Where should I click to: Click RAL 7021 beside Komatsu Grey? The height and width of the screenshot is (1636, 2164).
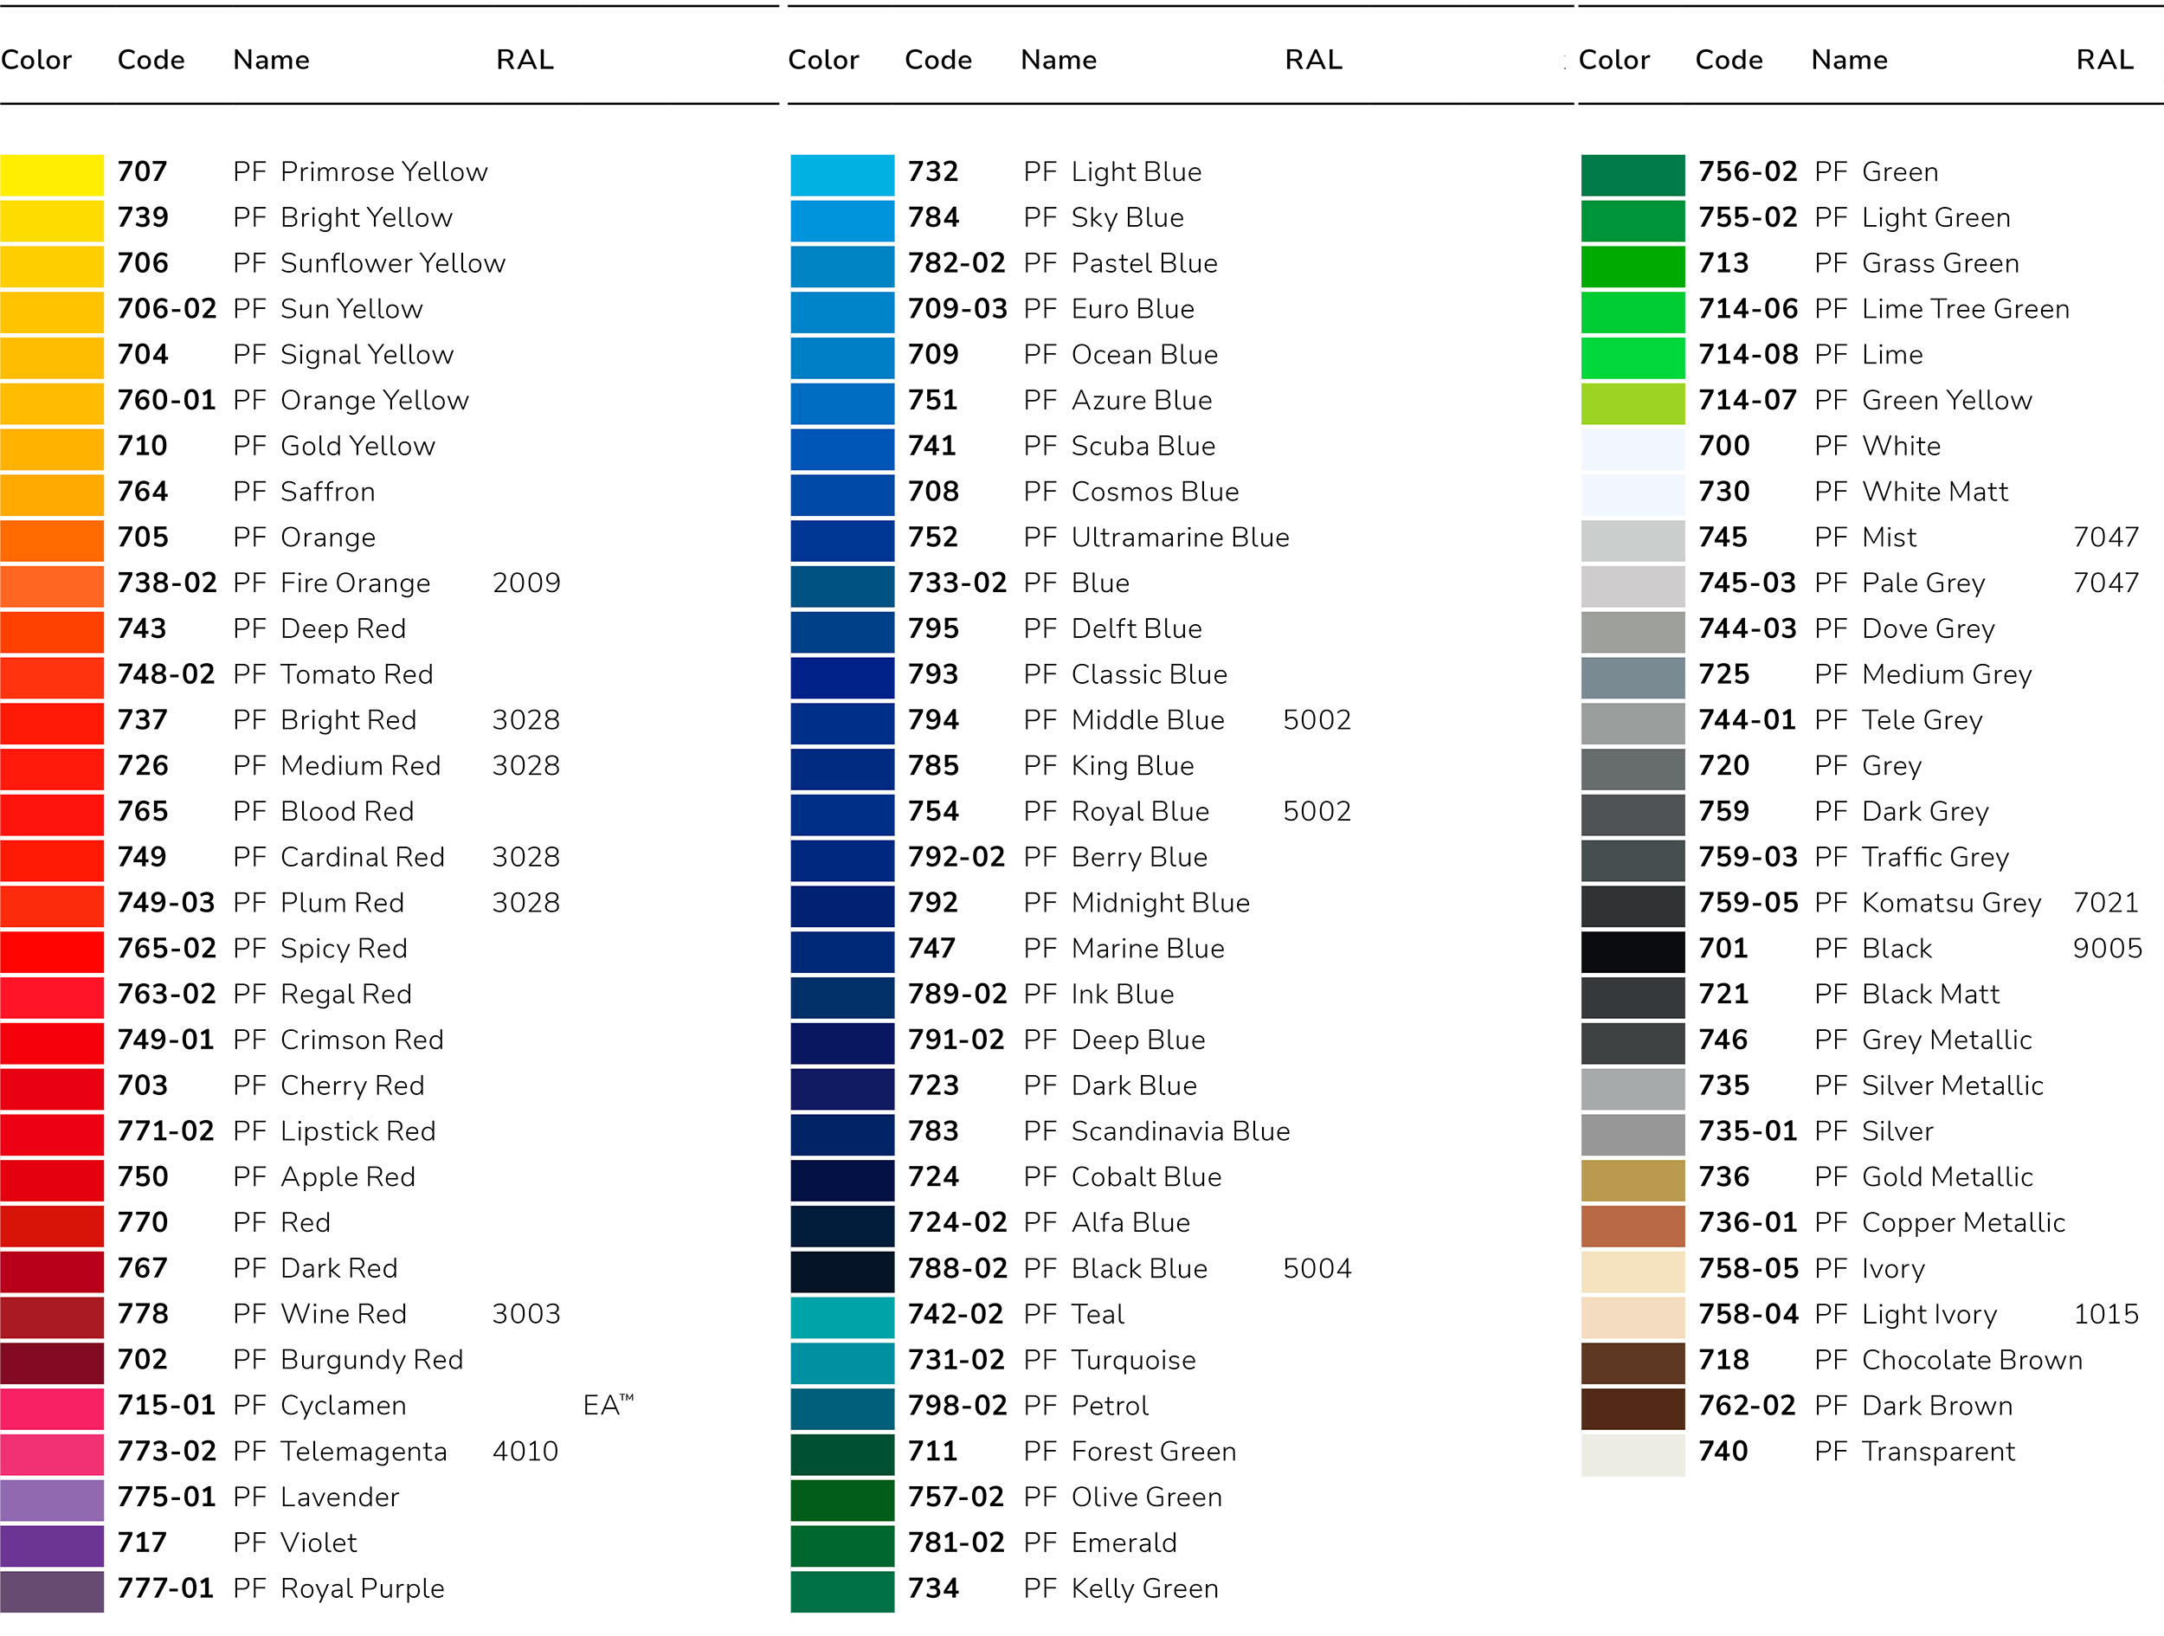tap(2106, 902)
